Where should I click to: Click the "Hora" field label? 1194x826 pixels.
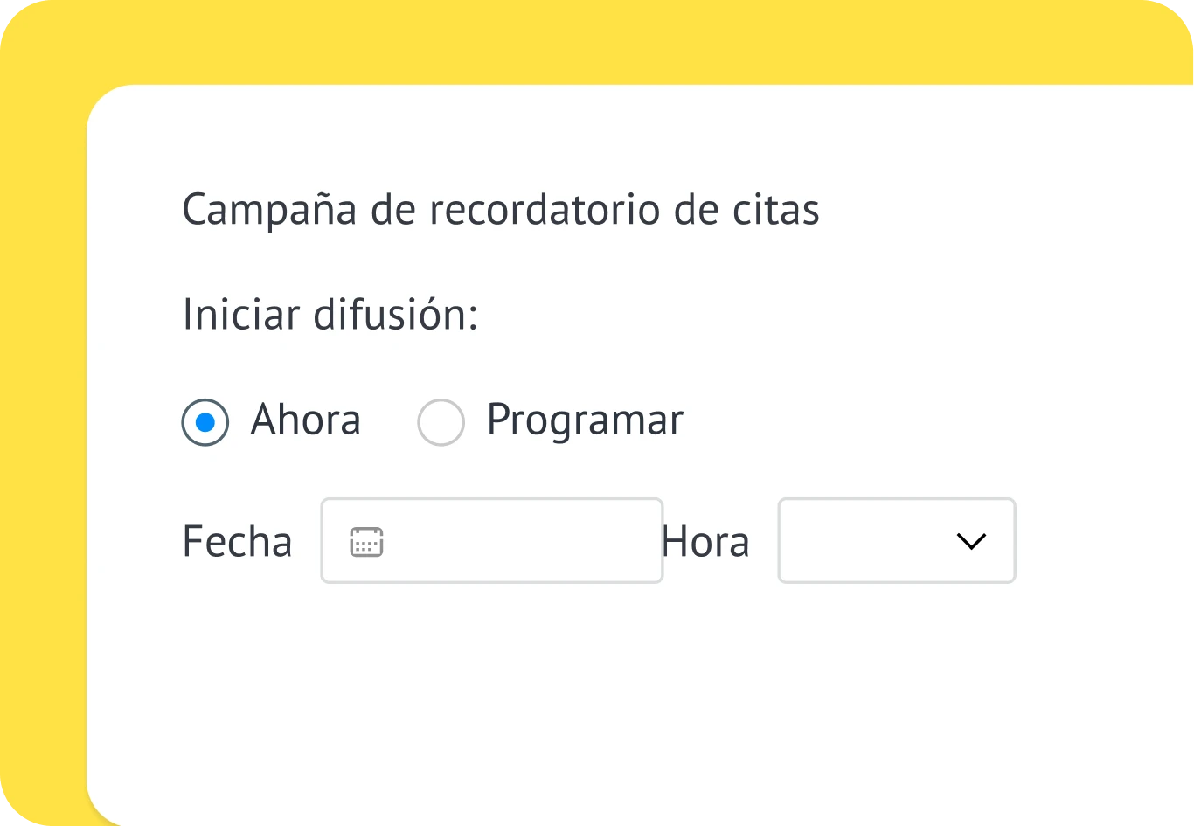[706, 542]
